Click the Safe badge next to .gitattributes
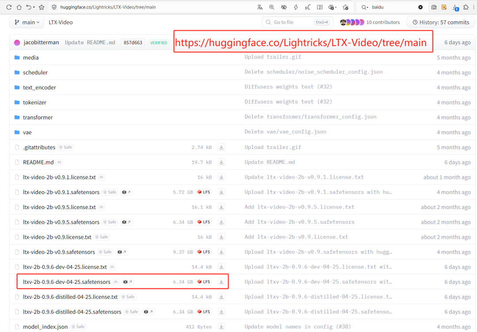 [x=66, y=147]
